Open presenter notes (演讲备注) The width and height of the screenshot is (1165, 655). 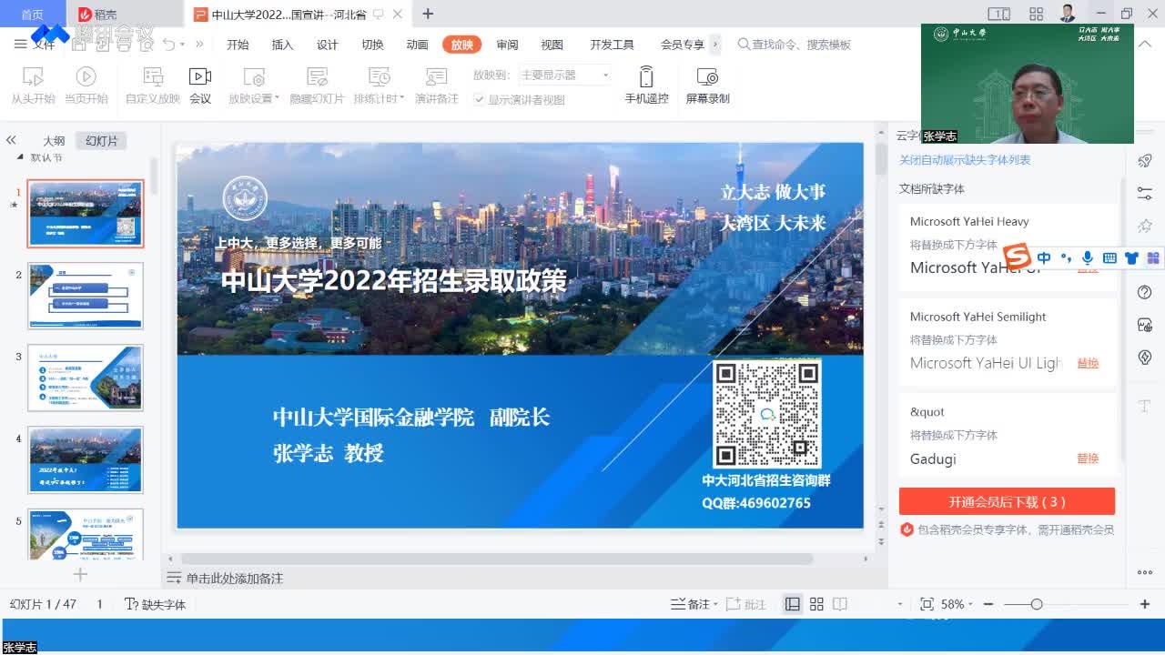coord(437,86)
